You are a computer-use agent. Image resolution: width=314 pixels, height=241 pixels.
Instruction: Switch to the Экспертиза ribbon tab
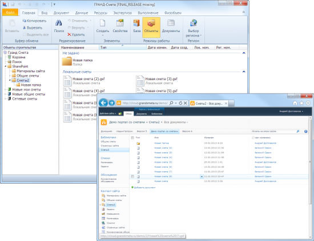tap(122, 13)
